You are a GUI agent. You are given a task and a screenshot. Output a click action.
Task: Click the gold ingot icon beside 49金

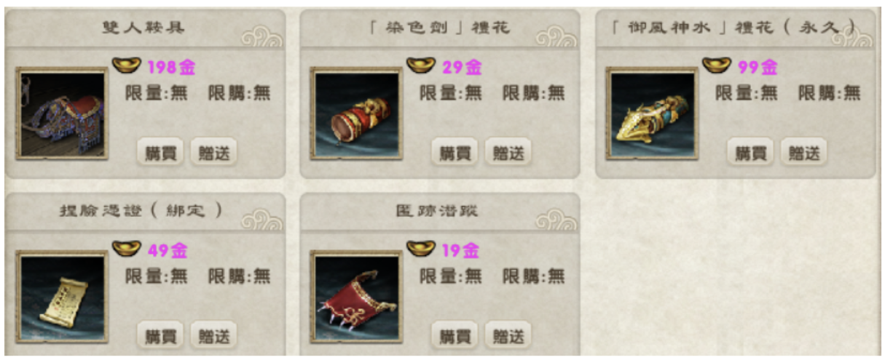[x=126, y=249]
